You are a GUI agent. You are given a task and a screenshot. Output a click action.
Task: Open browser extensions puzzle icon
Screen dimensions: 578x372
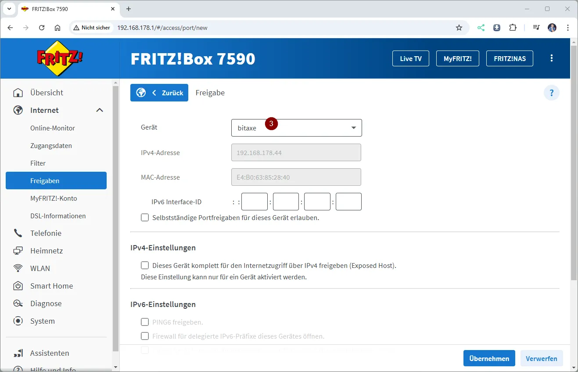[513, 28]
